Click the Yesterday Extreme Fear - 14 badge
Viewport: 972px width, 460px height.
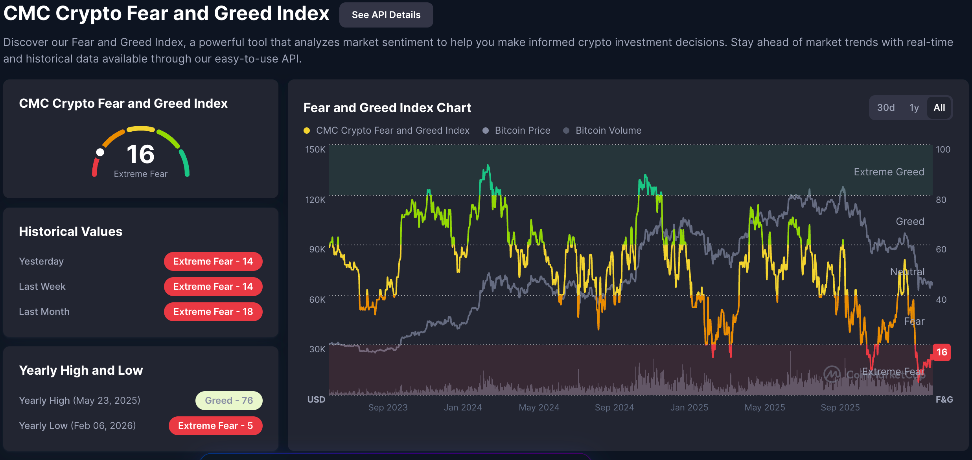213,261
